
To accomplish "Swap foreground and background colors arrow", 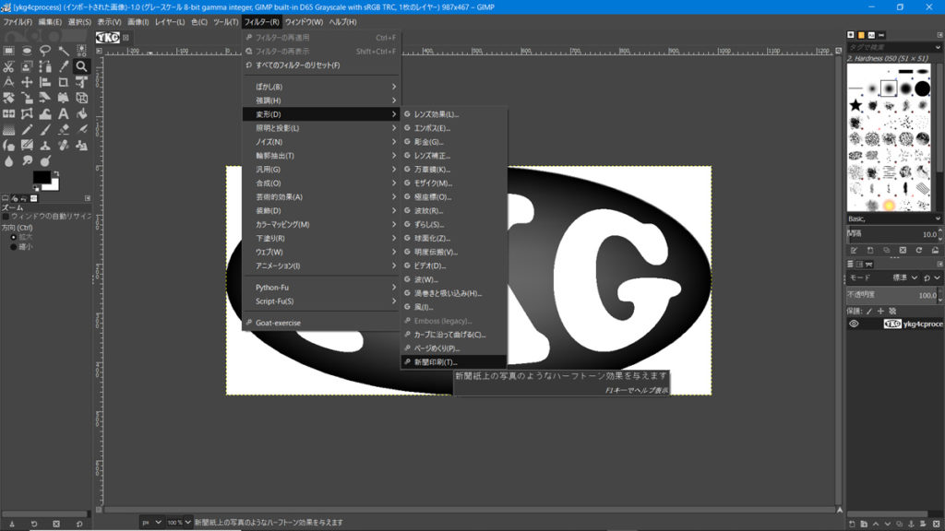I will coord(55,174).
